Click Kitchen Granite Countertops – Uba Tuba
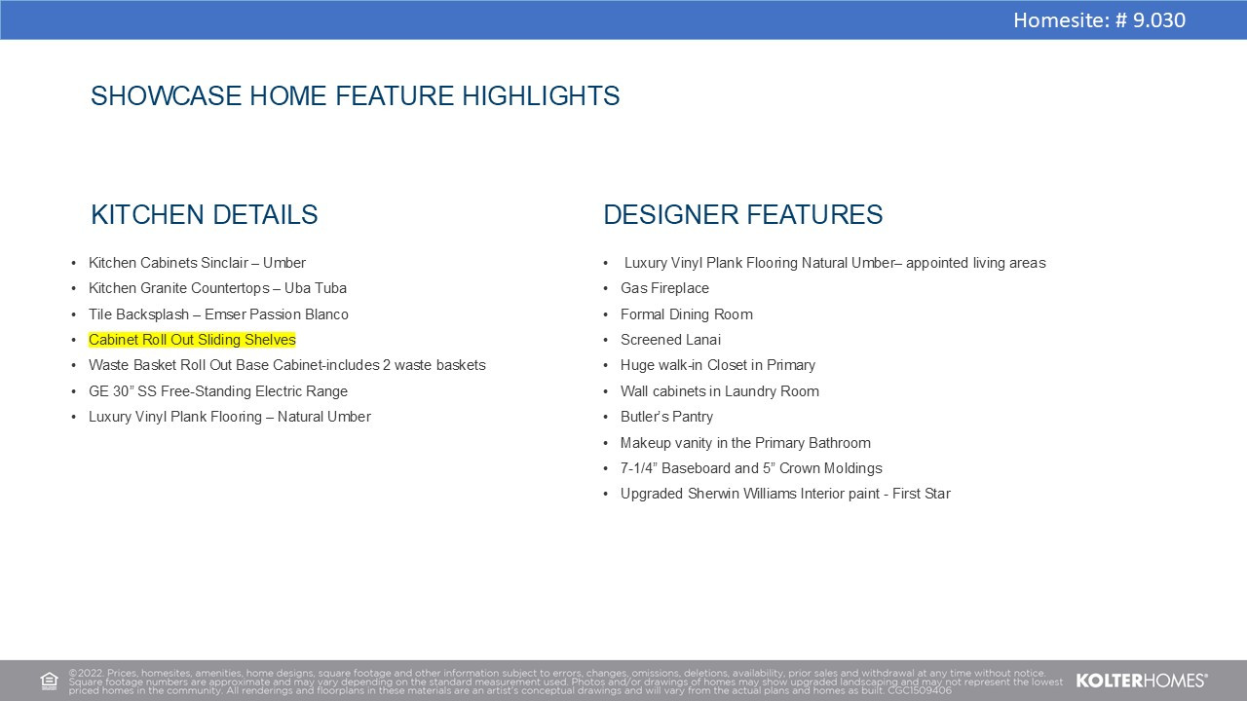 [217, 288]
